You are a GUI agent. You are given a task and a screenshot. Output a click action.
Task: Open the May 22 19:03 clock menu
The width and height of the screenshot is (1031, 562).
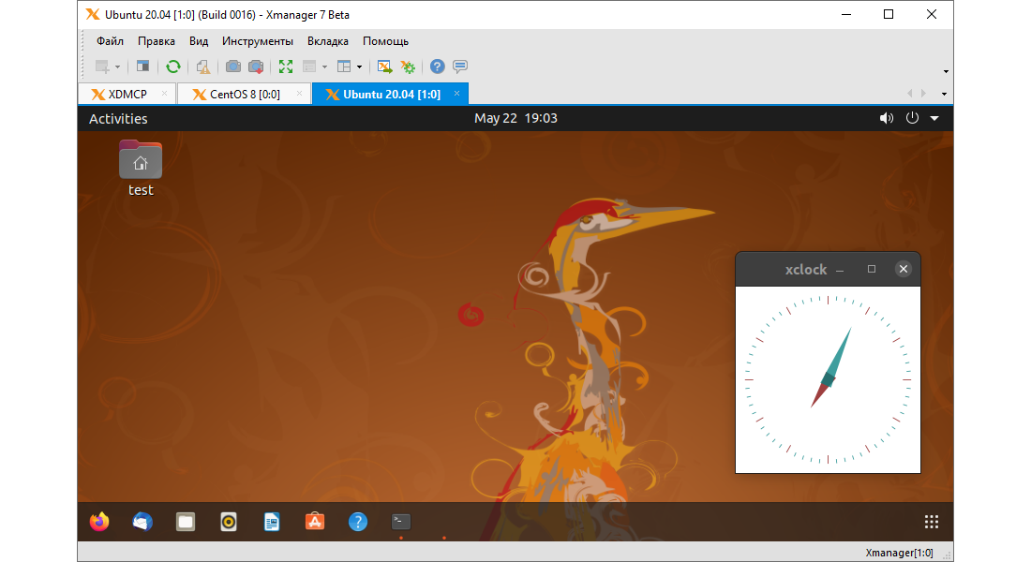coord(515,118)
